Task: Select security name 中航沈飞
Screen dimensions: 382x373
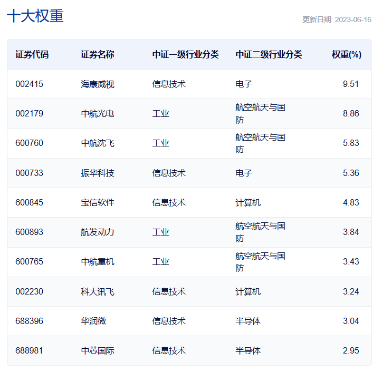Action: click(98, 143)
